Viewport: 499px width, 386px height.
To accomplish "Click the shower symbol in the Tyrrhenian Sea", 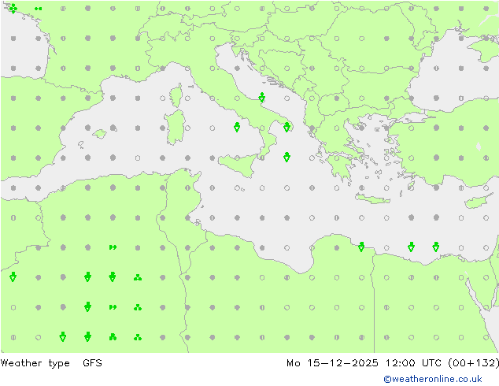I will pos(237,127).
